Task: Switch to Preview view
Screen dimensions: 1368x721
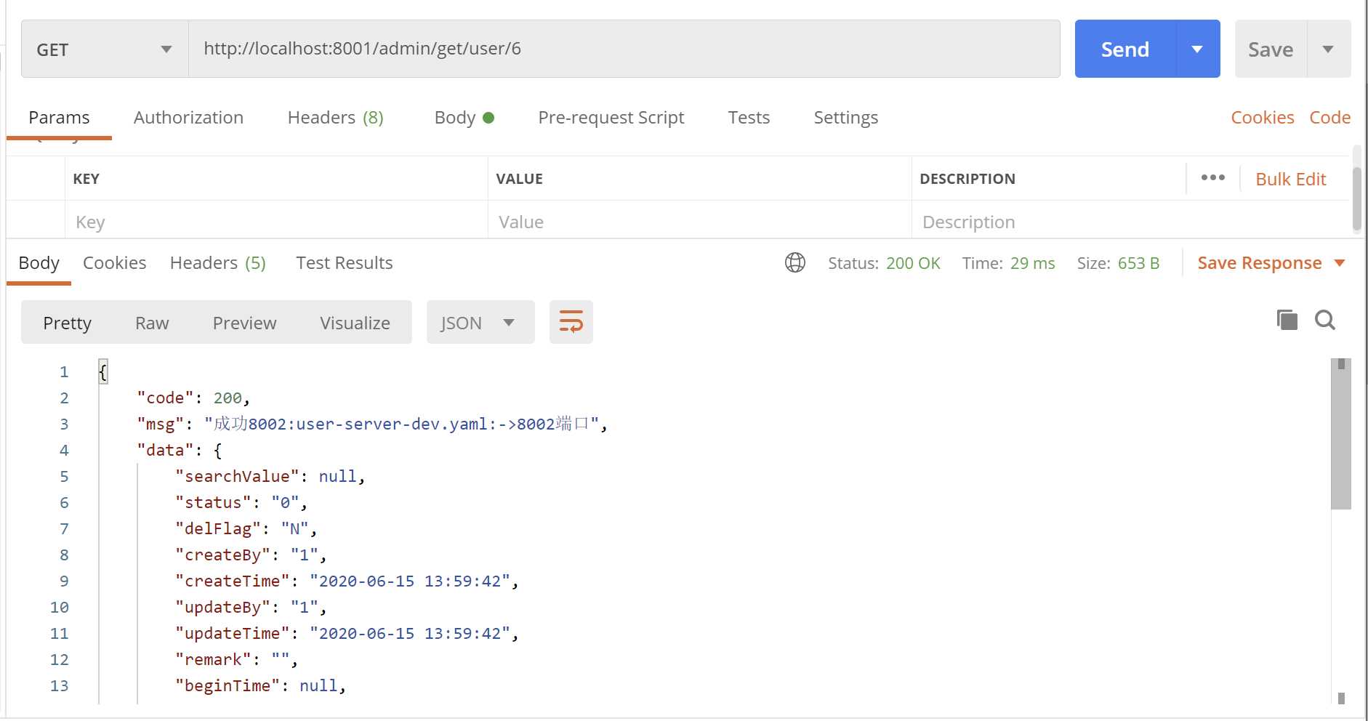Action: (x=244, y=323)
